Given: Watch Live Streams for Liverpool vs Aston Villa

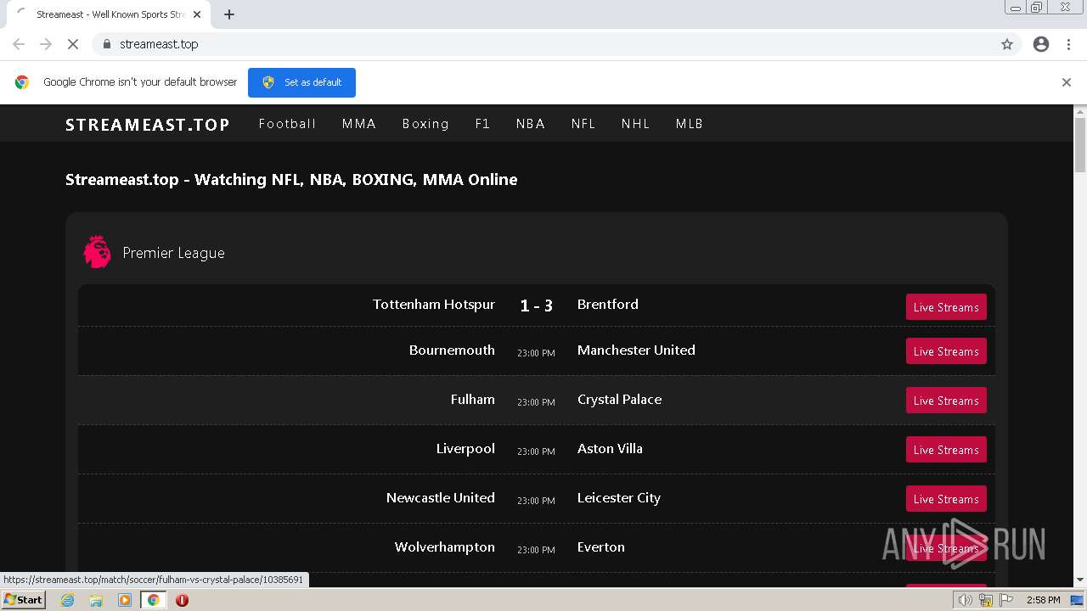Looking at the screenshot, I should point(946,450).
